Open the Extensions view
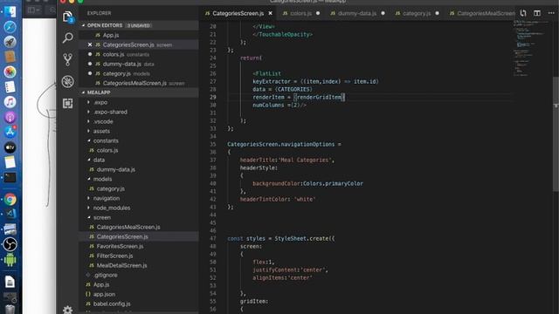The image size is (559, 314). (x=67, y=103)
